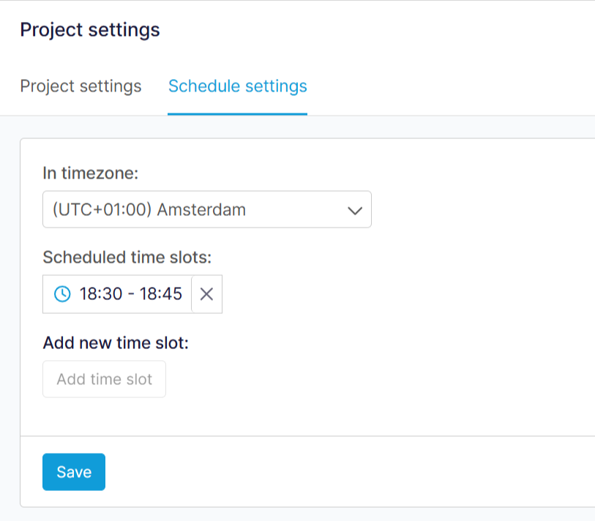Click the In timezone label
This screenshot has width=595, height=521.
90,173
